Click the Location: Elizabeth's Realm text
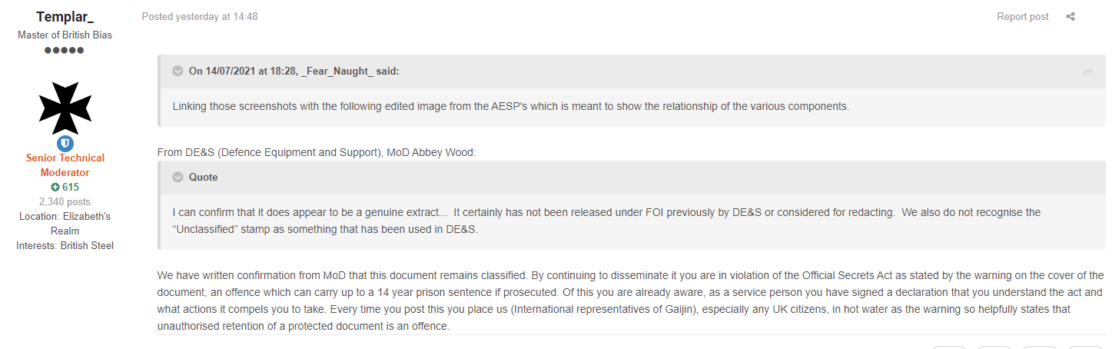Screen dimensions: 1112x349 (65, 224)
